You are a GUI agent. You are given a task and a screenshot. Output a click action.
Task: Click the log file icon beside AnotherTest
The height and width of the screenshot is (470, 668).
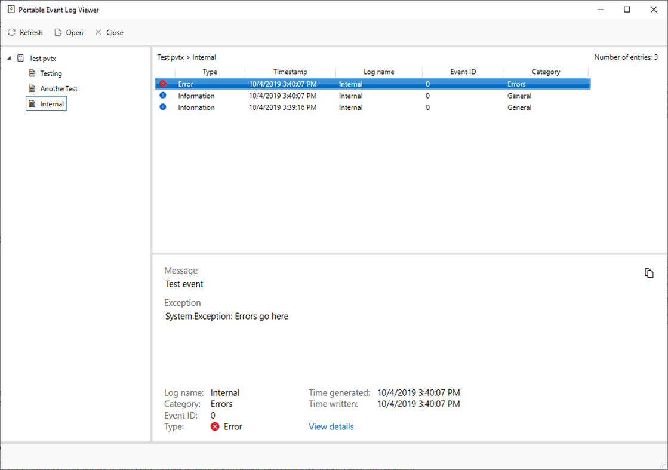tap(32, 88)
